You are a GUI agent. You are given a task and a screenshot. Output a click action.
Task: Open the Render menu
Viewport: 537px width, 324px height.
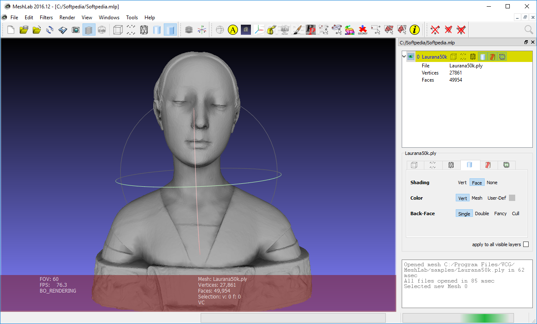[x=67, y=18]
